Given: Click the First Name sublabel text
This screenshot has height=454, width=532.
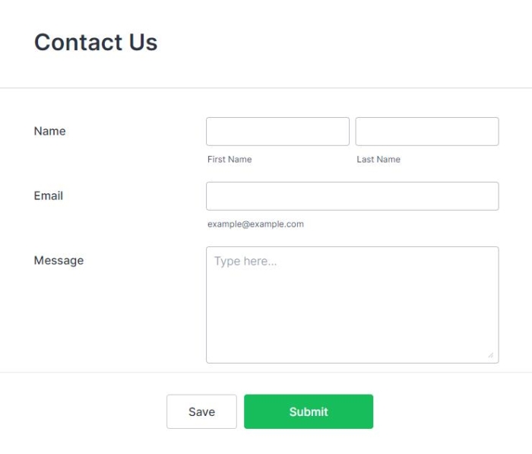Looking at the screenshot, I should point(230,160).
